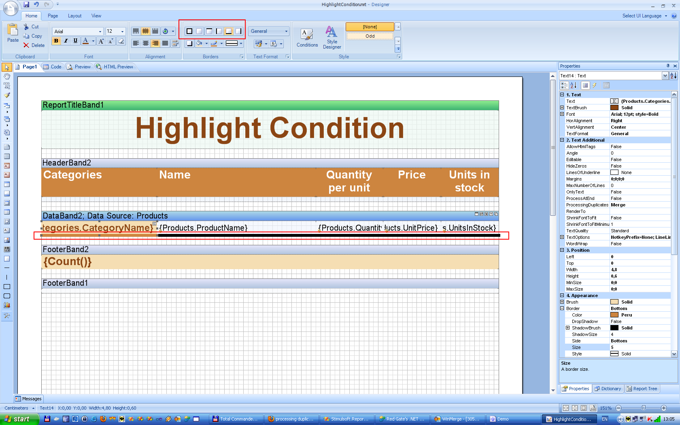Cut the selected component
680x425 pixels.
point(31,27)
